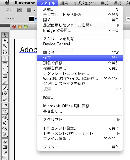Select the Type tool
Viewport: 130px width, 160px height.
(x=5, y=64)
